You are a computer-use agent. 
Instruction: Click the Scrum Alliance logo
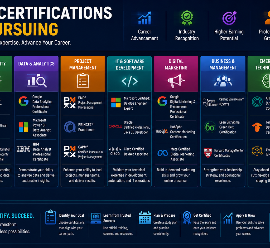tap(210, 103)
